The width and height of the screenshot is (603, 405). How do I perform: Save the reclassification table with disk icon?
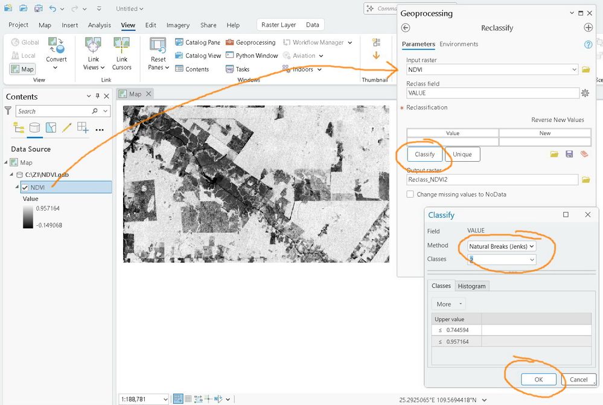point(569,155)
